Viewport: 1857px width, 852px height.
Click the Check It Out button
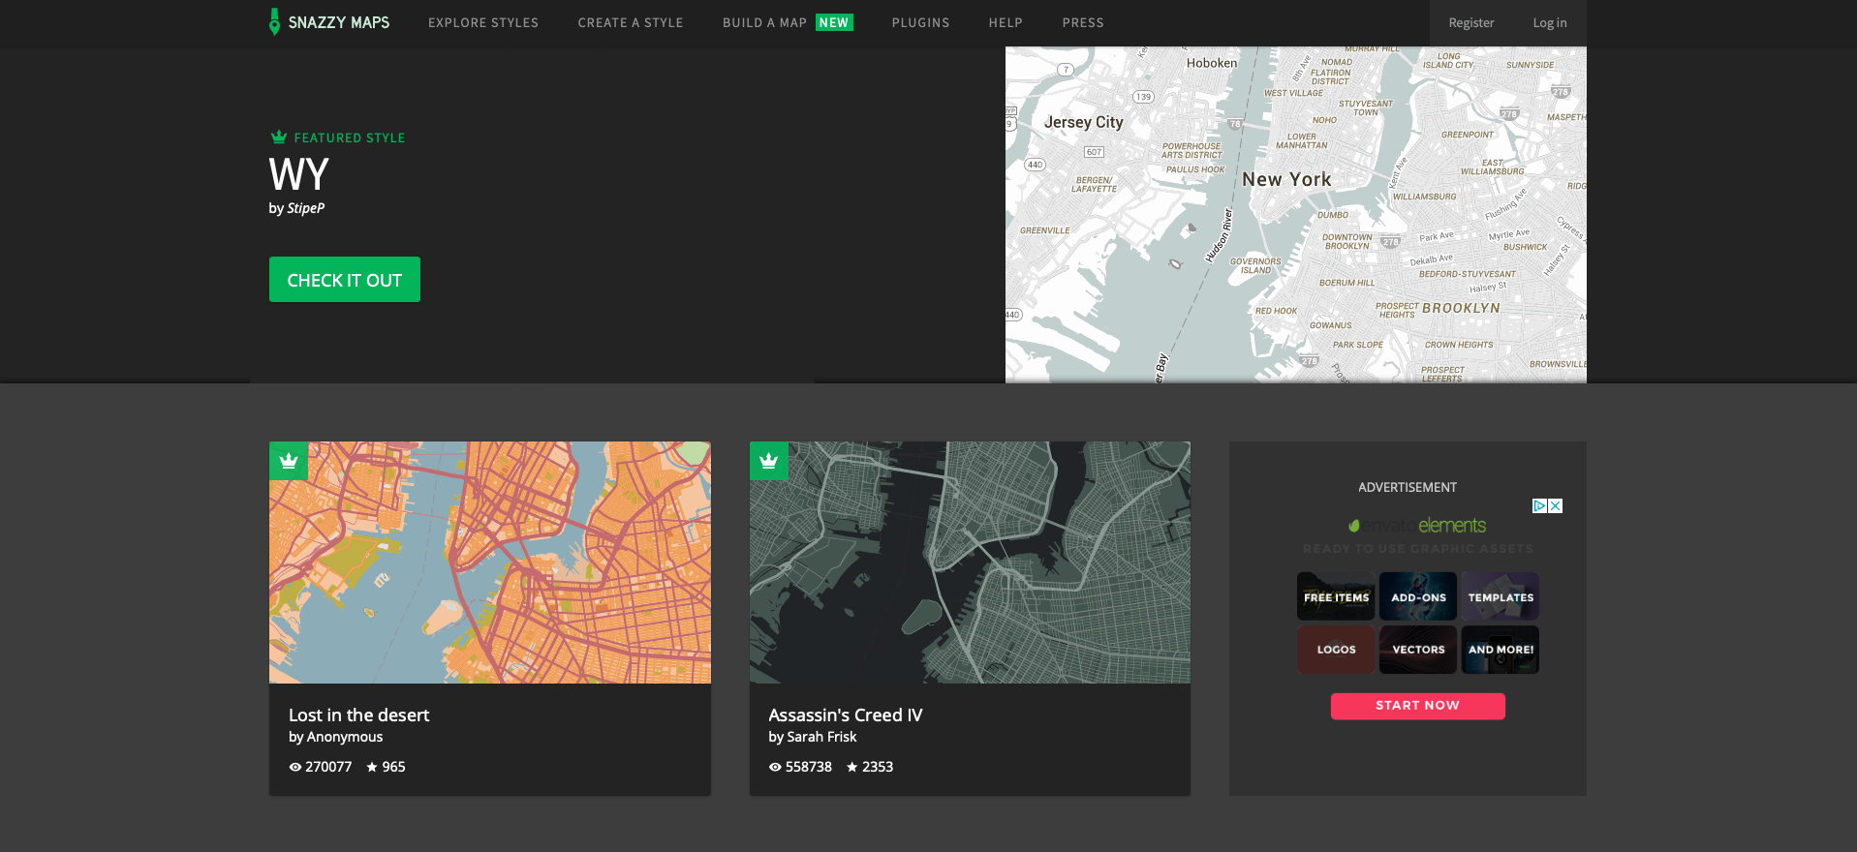(x=345, y=280)
